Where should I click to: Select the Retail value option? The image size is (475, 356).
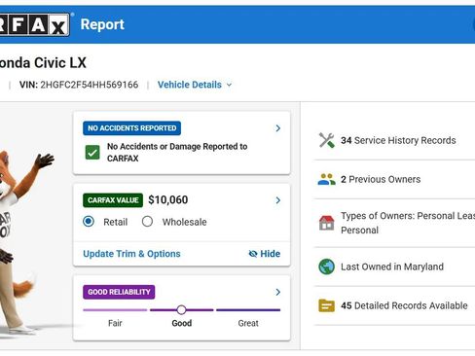[89, 222]
